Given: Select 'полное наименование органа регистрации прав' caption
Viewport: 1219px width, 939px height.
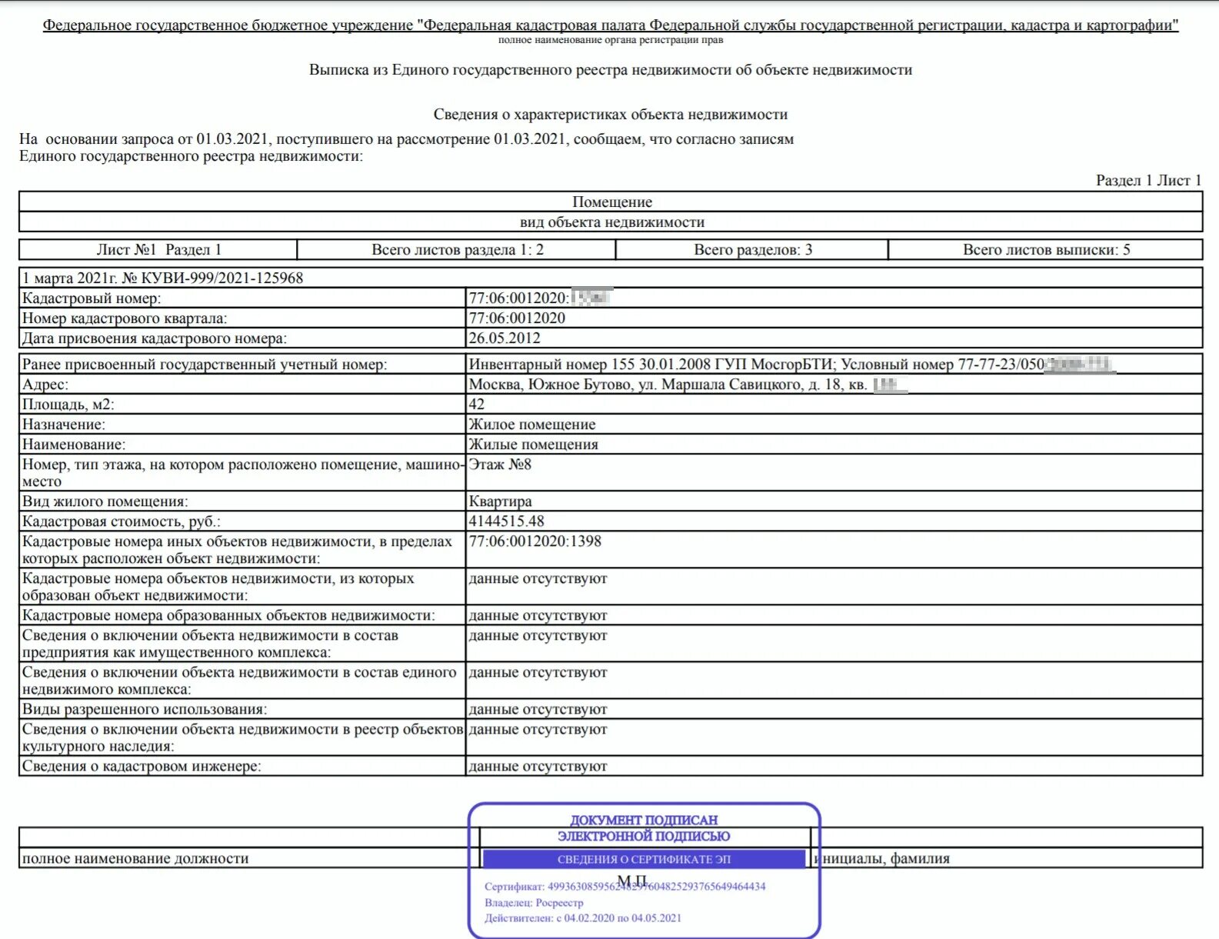Looking at the screenshot, I should [611, 40].
